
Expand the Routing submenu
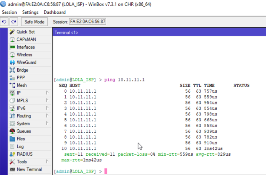47,116
